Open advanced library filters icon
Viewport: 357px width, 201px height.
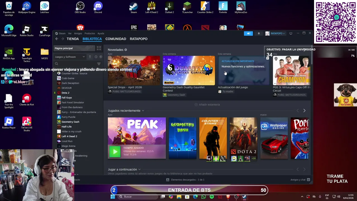point(99,64)
